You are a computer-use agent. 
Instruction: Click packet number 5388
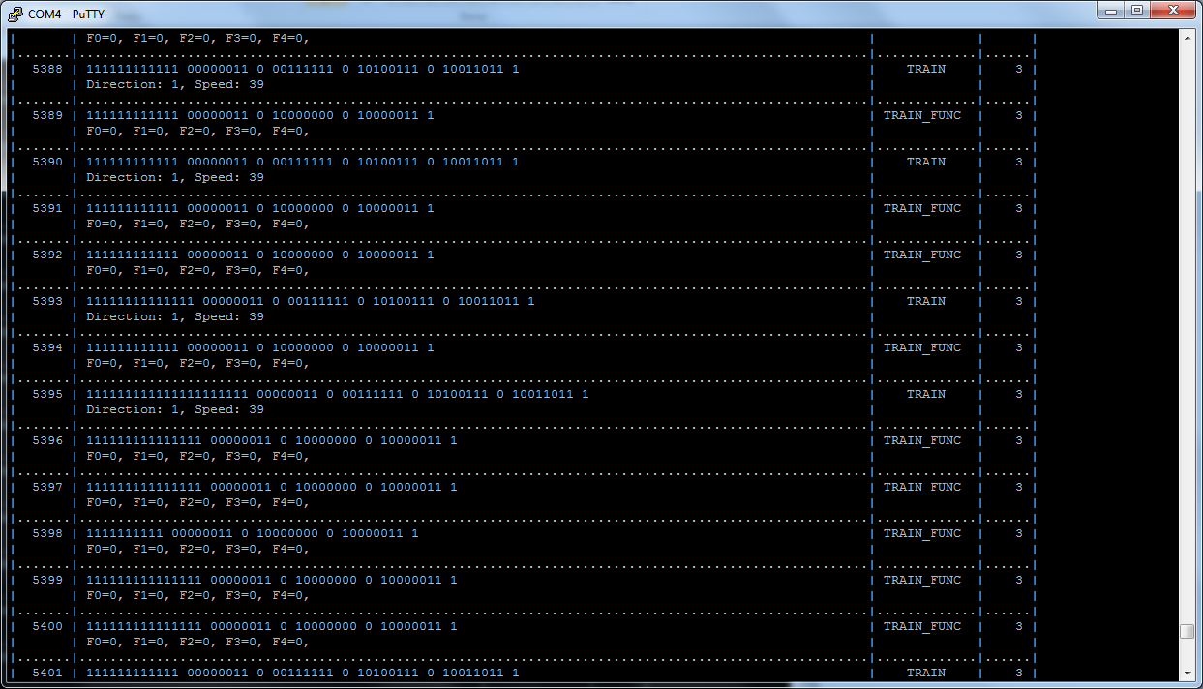point(47,70)
